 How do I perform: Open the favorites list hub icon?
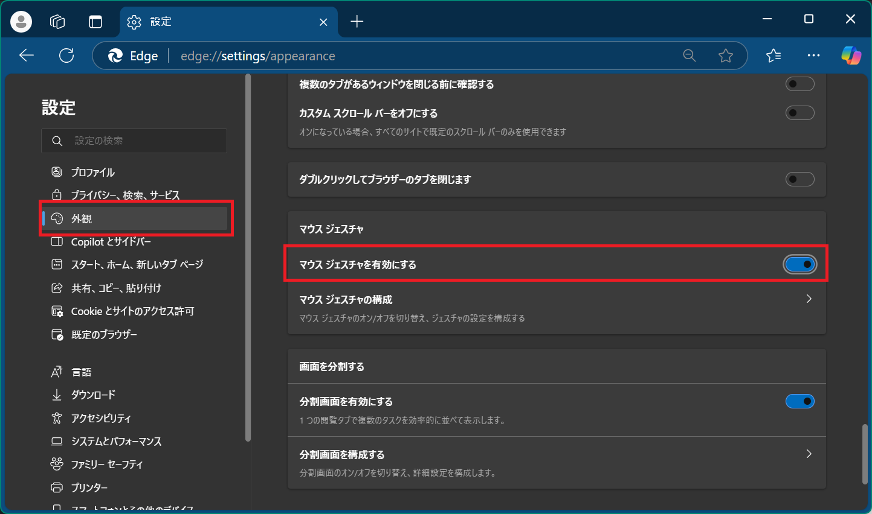[x=773, y=55]
